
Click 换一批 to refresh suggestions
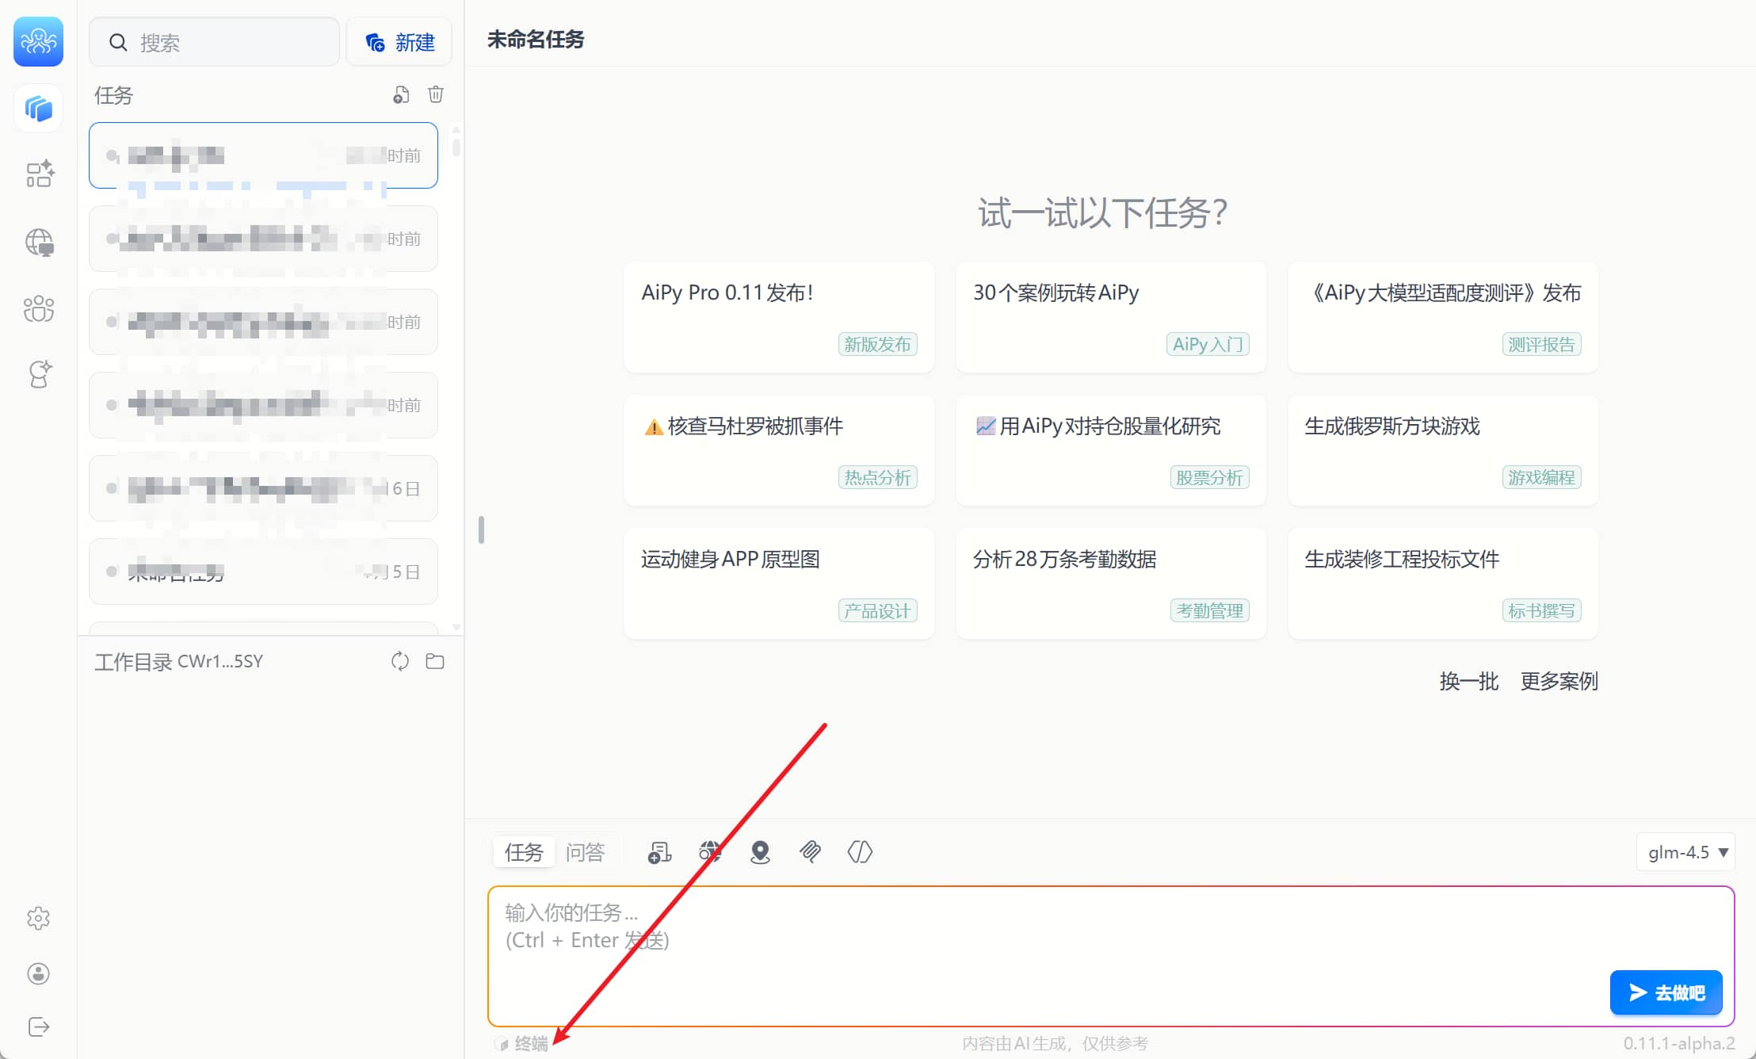[1468, 681]
